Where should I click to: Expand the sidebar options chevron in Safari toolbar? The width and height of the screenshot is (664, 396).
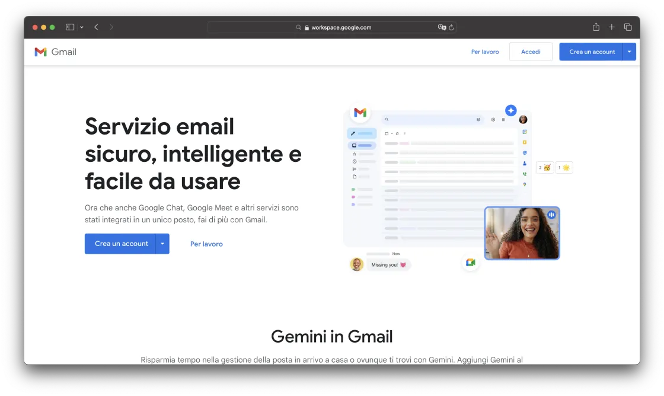(82, 27)
